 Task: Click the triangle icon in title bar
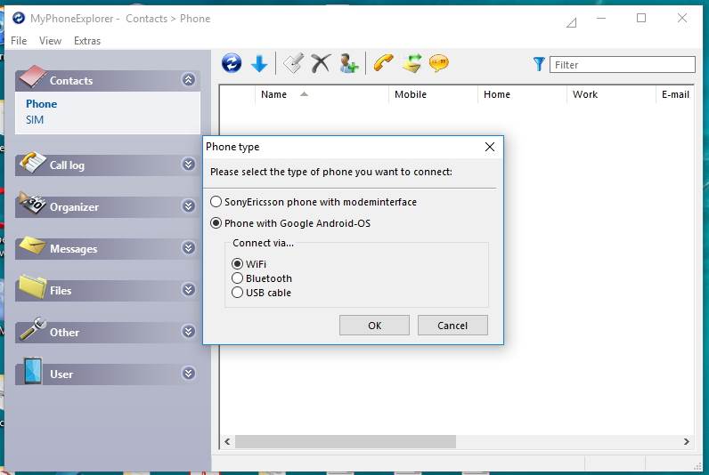click(572, 22)
